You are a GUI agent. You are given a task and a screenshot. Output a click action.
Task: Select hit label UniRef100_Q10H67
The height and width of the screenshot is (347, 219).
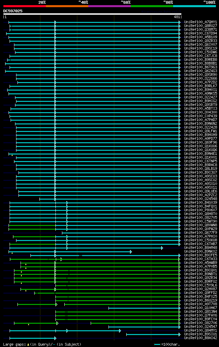pos(201,308)
